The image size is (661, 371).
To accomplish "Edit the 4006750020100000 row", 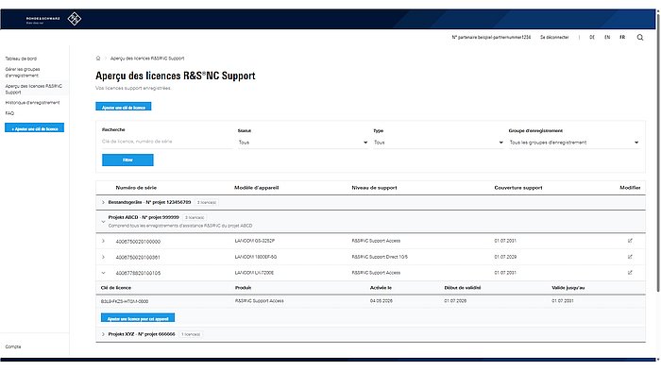I will [630, 241].
